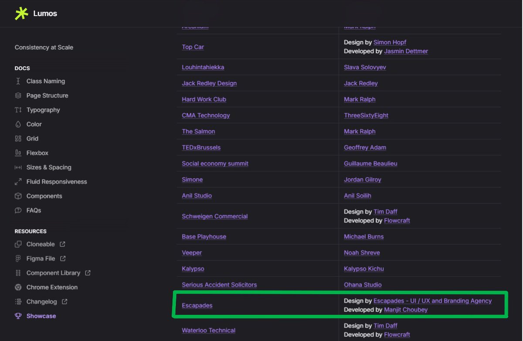Image resolution: width=523 pixels, height=341 pixels.
Task: Click the Cloneable copy icon
Action: point(18,244)
